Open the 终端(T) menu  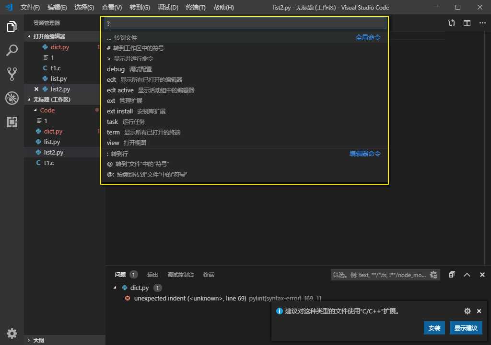(x=196, y=7)
